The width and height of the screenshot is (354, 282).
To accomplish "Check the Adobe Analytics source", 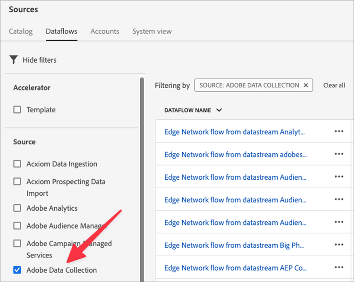I will 17,208.
